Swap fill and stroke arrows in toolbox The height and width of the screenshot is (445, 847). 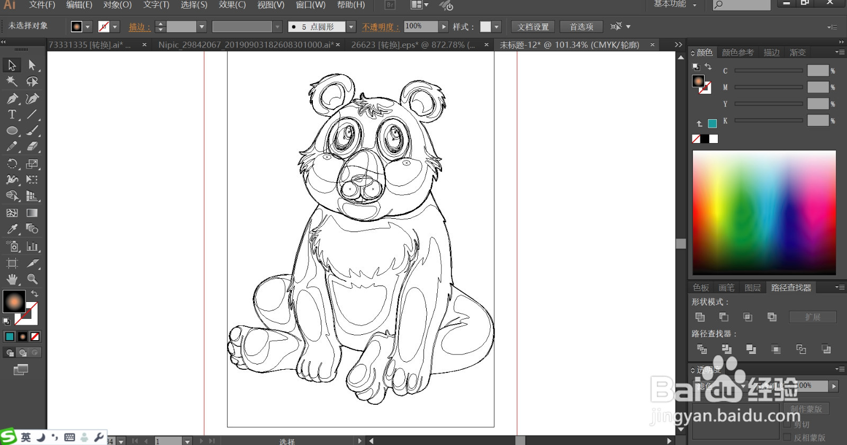coord(34,293)
